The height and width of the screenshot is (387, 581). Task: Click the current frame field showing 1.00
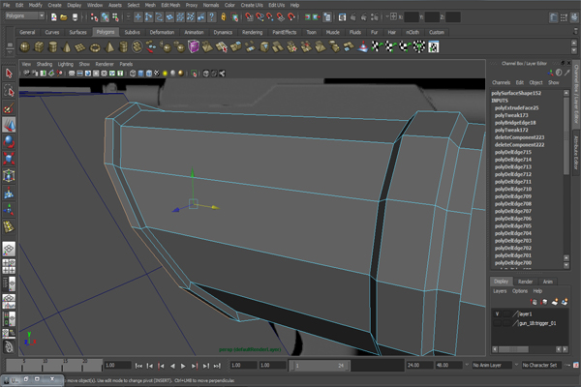click(x=117, y=365)
